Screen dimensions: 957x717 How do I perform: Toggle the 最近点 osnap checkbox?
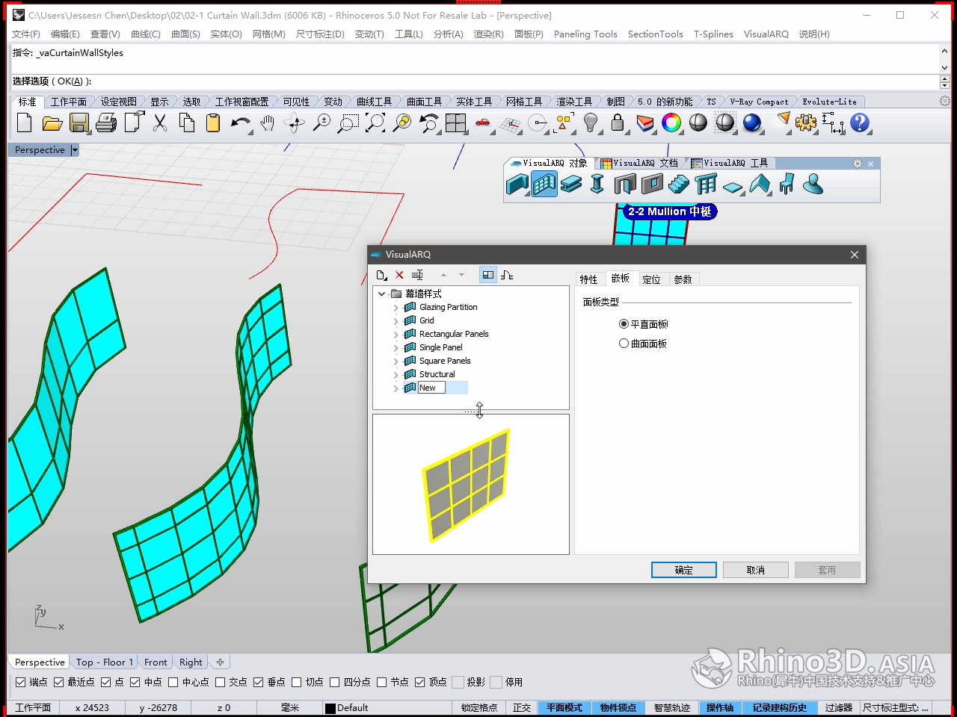click(x=59, y=682)
